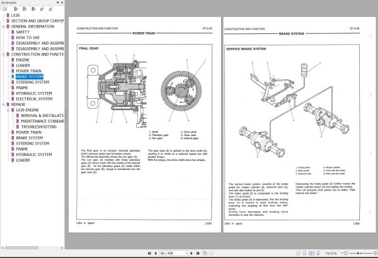Click the red add-bookmark flag icon
Screen dimensions: 378x258
tap(16, 9)
